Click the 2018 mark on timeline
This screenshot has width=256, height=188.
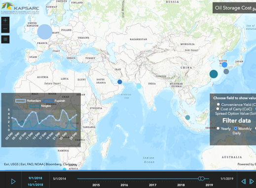181,185
